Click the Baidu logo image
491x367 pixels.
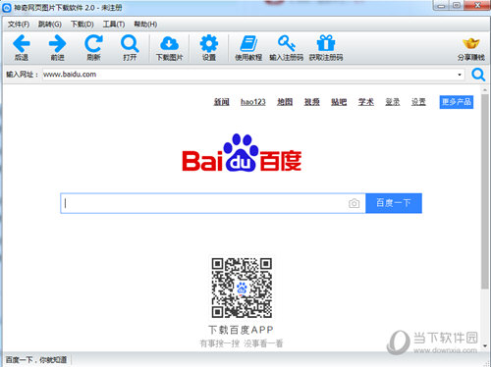pyautogui.click(x=242, y=153)
